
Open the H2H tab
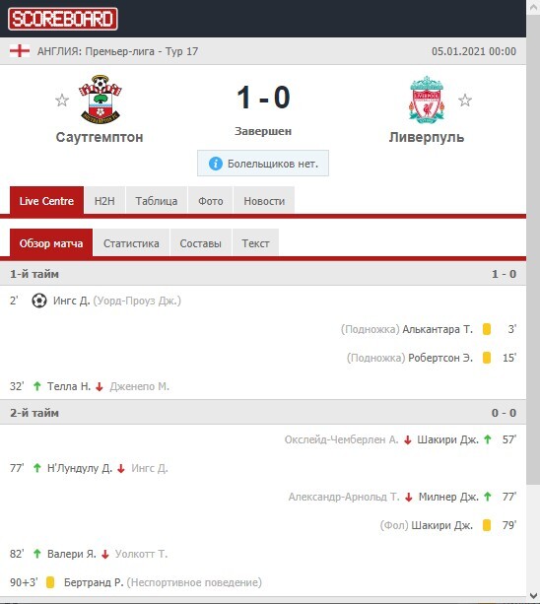click(x=104, y=201)
